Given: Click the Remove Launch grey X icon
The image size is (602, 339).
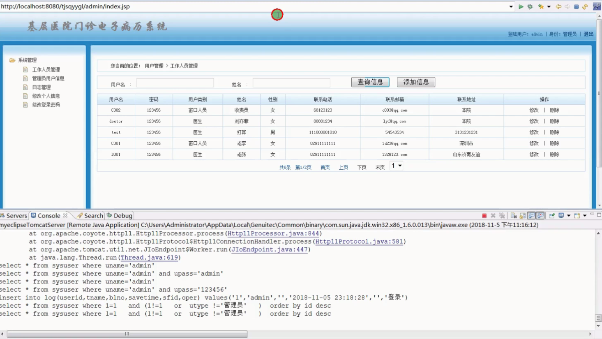Looking at the screenshot, I should click(x=493, y=216).
